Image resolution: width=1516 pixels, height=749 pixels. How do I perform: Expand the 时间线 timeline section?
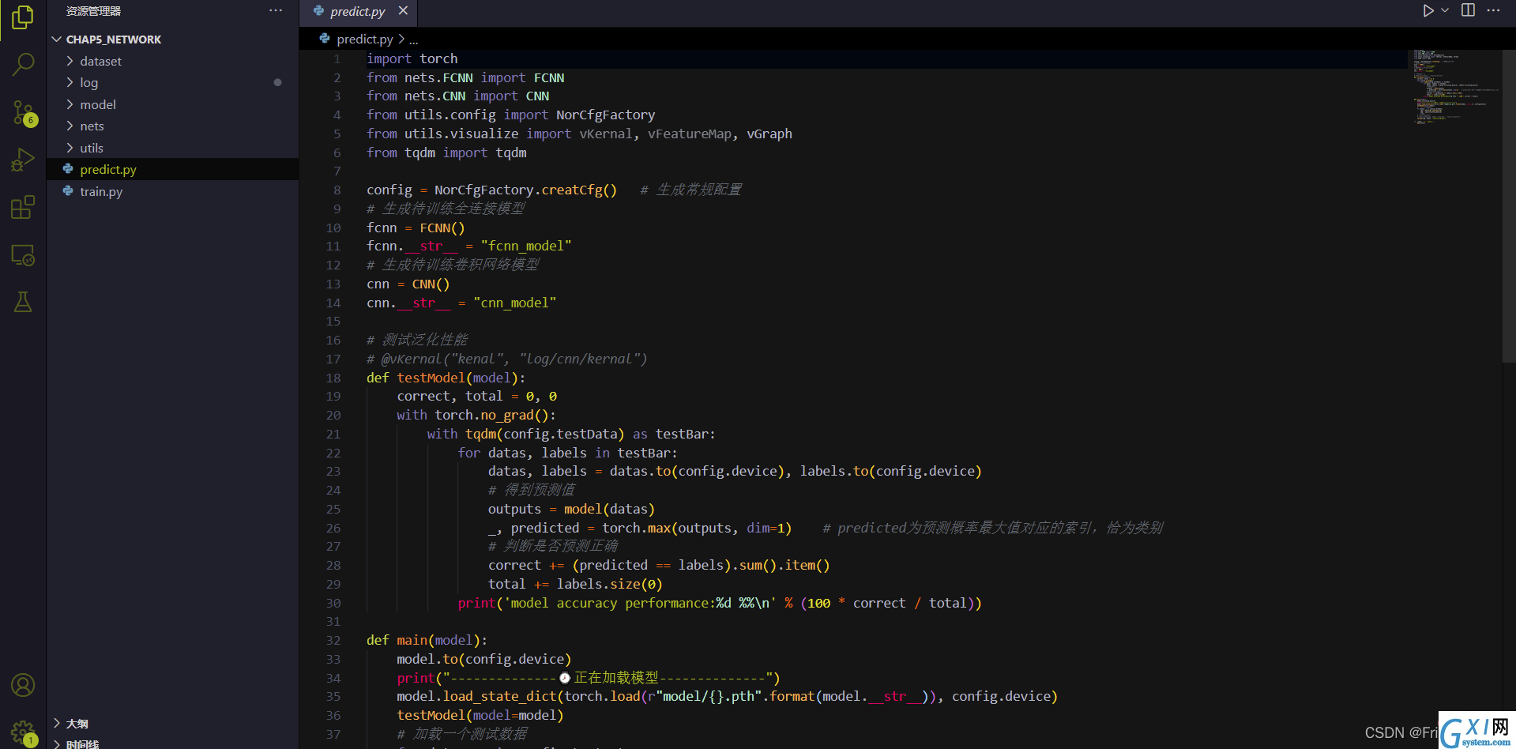173,743
